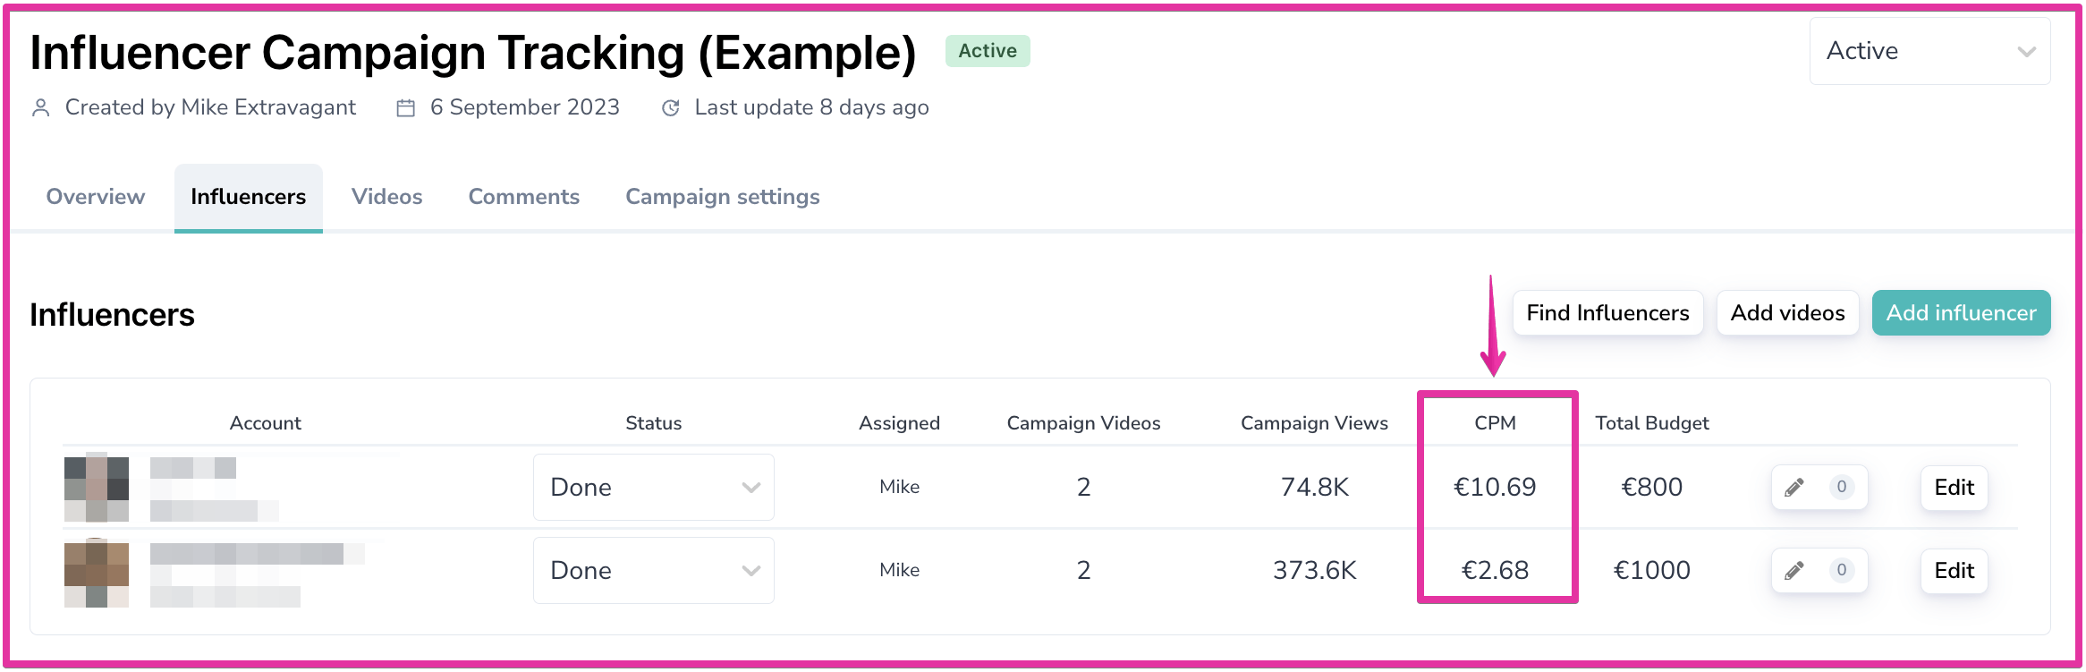Click the pencil note icon in second row
This screenshot has height=672, width=2086.
click(1794, 571)
